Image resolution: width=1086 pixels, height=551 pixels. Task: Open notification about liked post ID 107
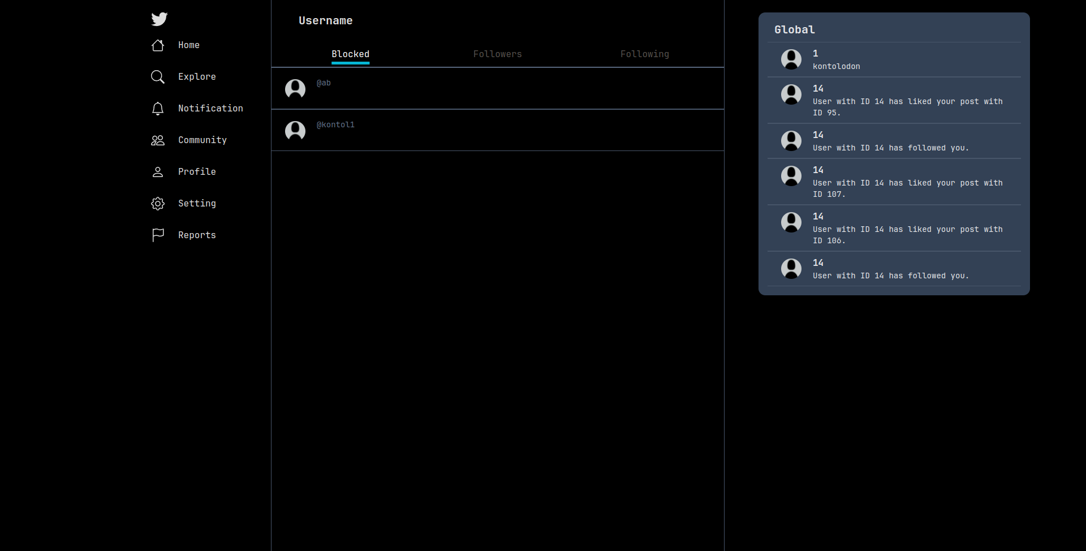click(908, 188)
